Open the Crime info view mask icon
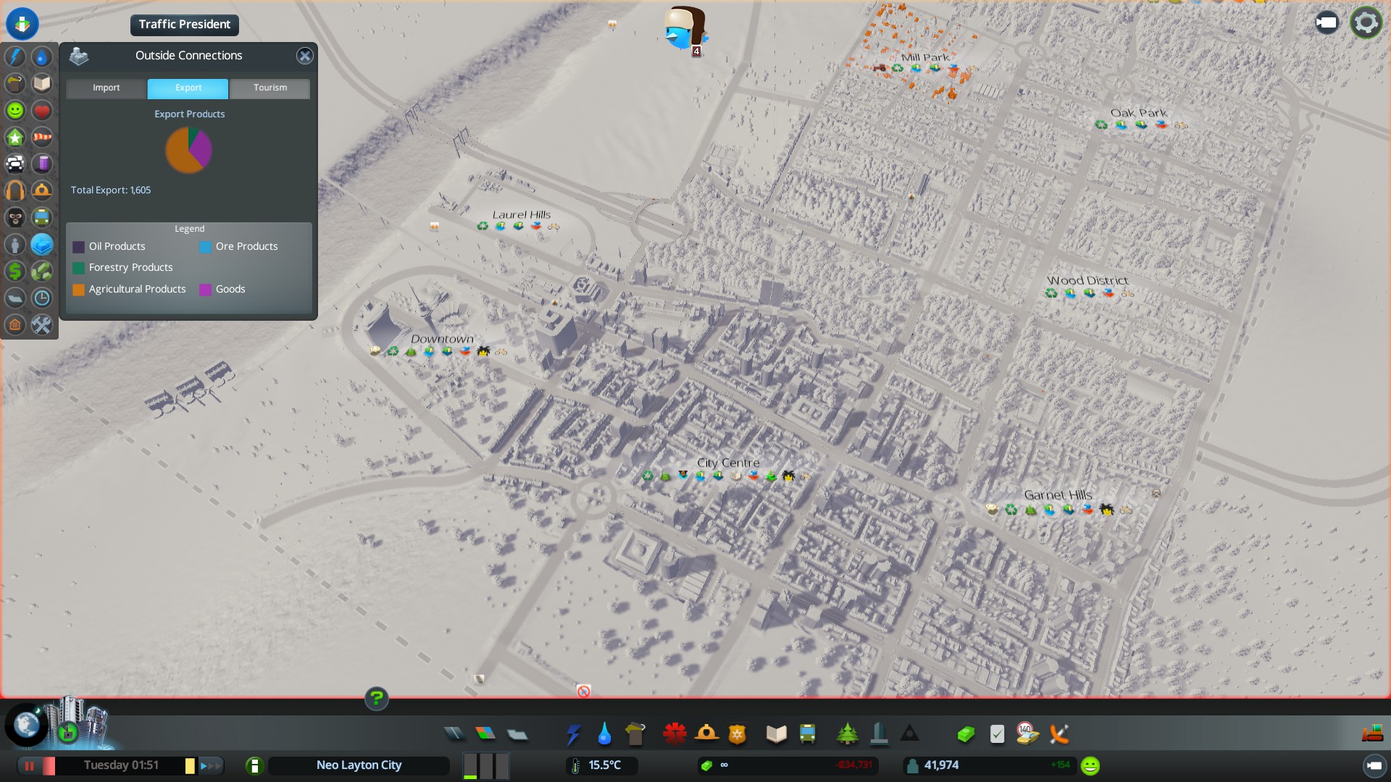 click(x=14, y=218)
